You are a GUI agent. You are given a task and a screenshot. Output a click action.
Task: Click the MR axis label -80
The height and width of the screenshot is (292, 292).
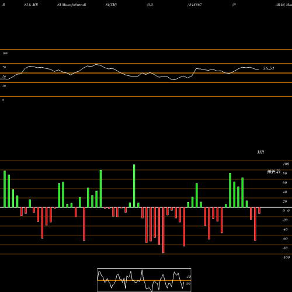pyautogui.click(x=285, y=248)
